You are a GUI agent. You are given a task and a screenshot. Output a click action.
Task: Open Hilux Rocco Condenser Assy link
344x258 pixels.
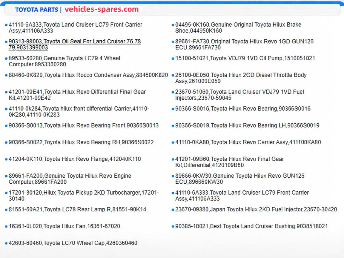click(x=88, y=75)
